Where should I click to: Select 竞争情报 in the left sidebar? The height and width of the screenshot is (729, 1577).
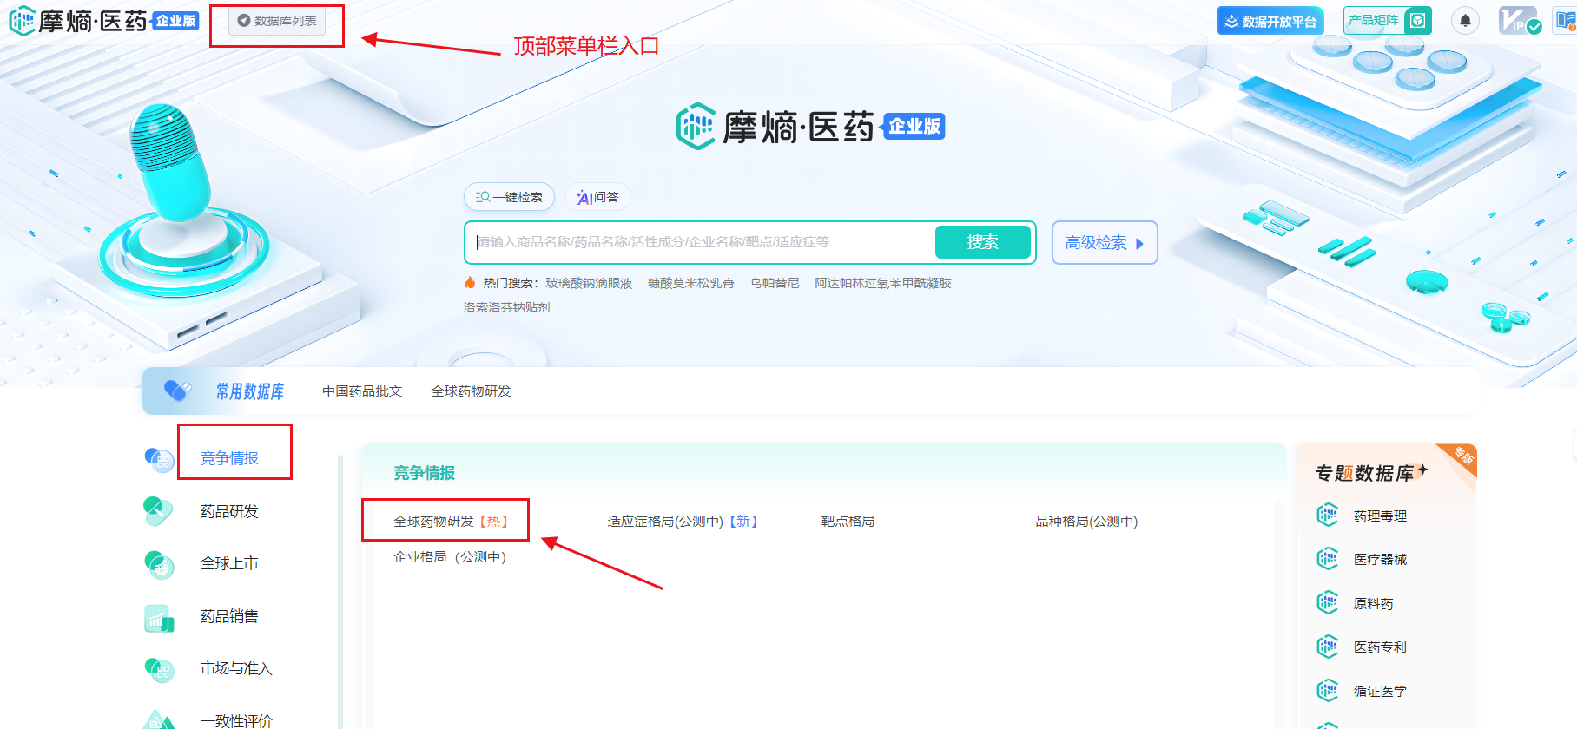click(x=229, y=458)
